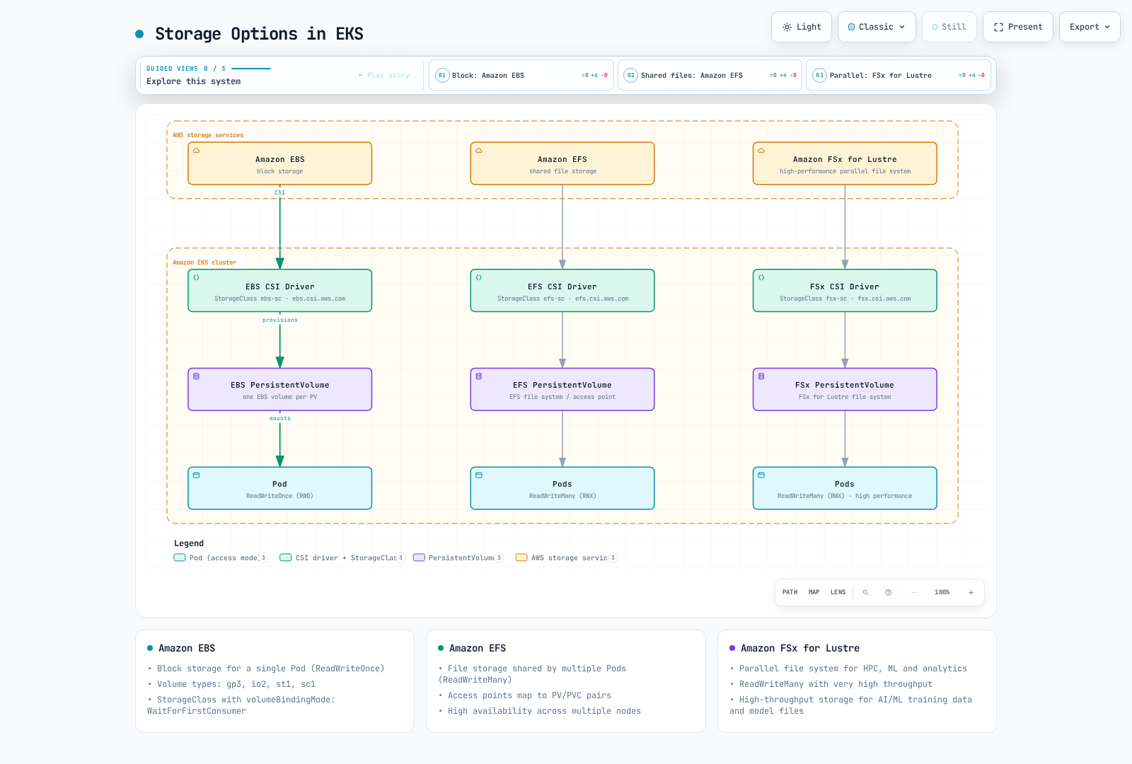Screen dimensions: 1132x764
Task: Click the cloud icon on Amazon FSx node
Action: [761, 151]
